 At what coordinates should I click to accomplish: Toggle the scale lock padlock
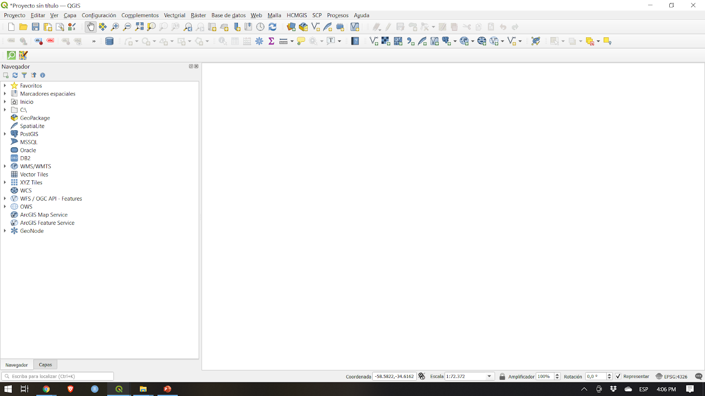click(502, 376)
